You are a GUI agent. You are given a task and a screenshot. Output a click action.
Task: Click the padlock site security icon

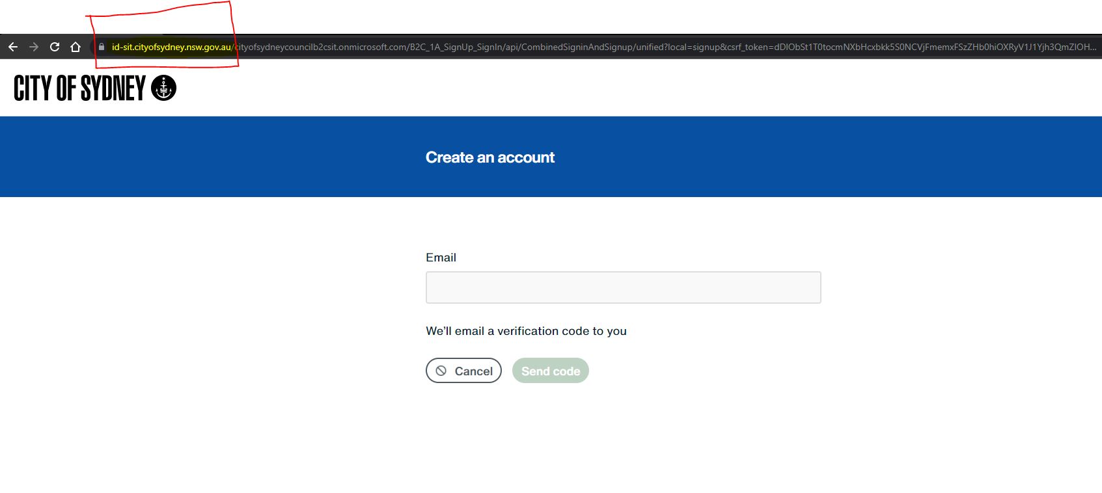click(x=102, y=47)
